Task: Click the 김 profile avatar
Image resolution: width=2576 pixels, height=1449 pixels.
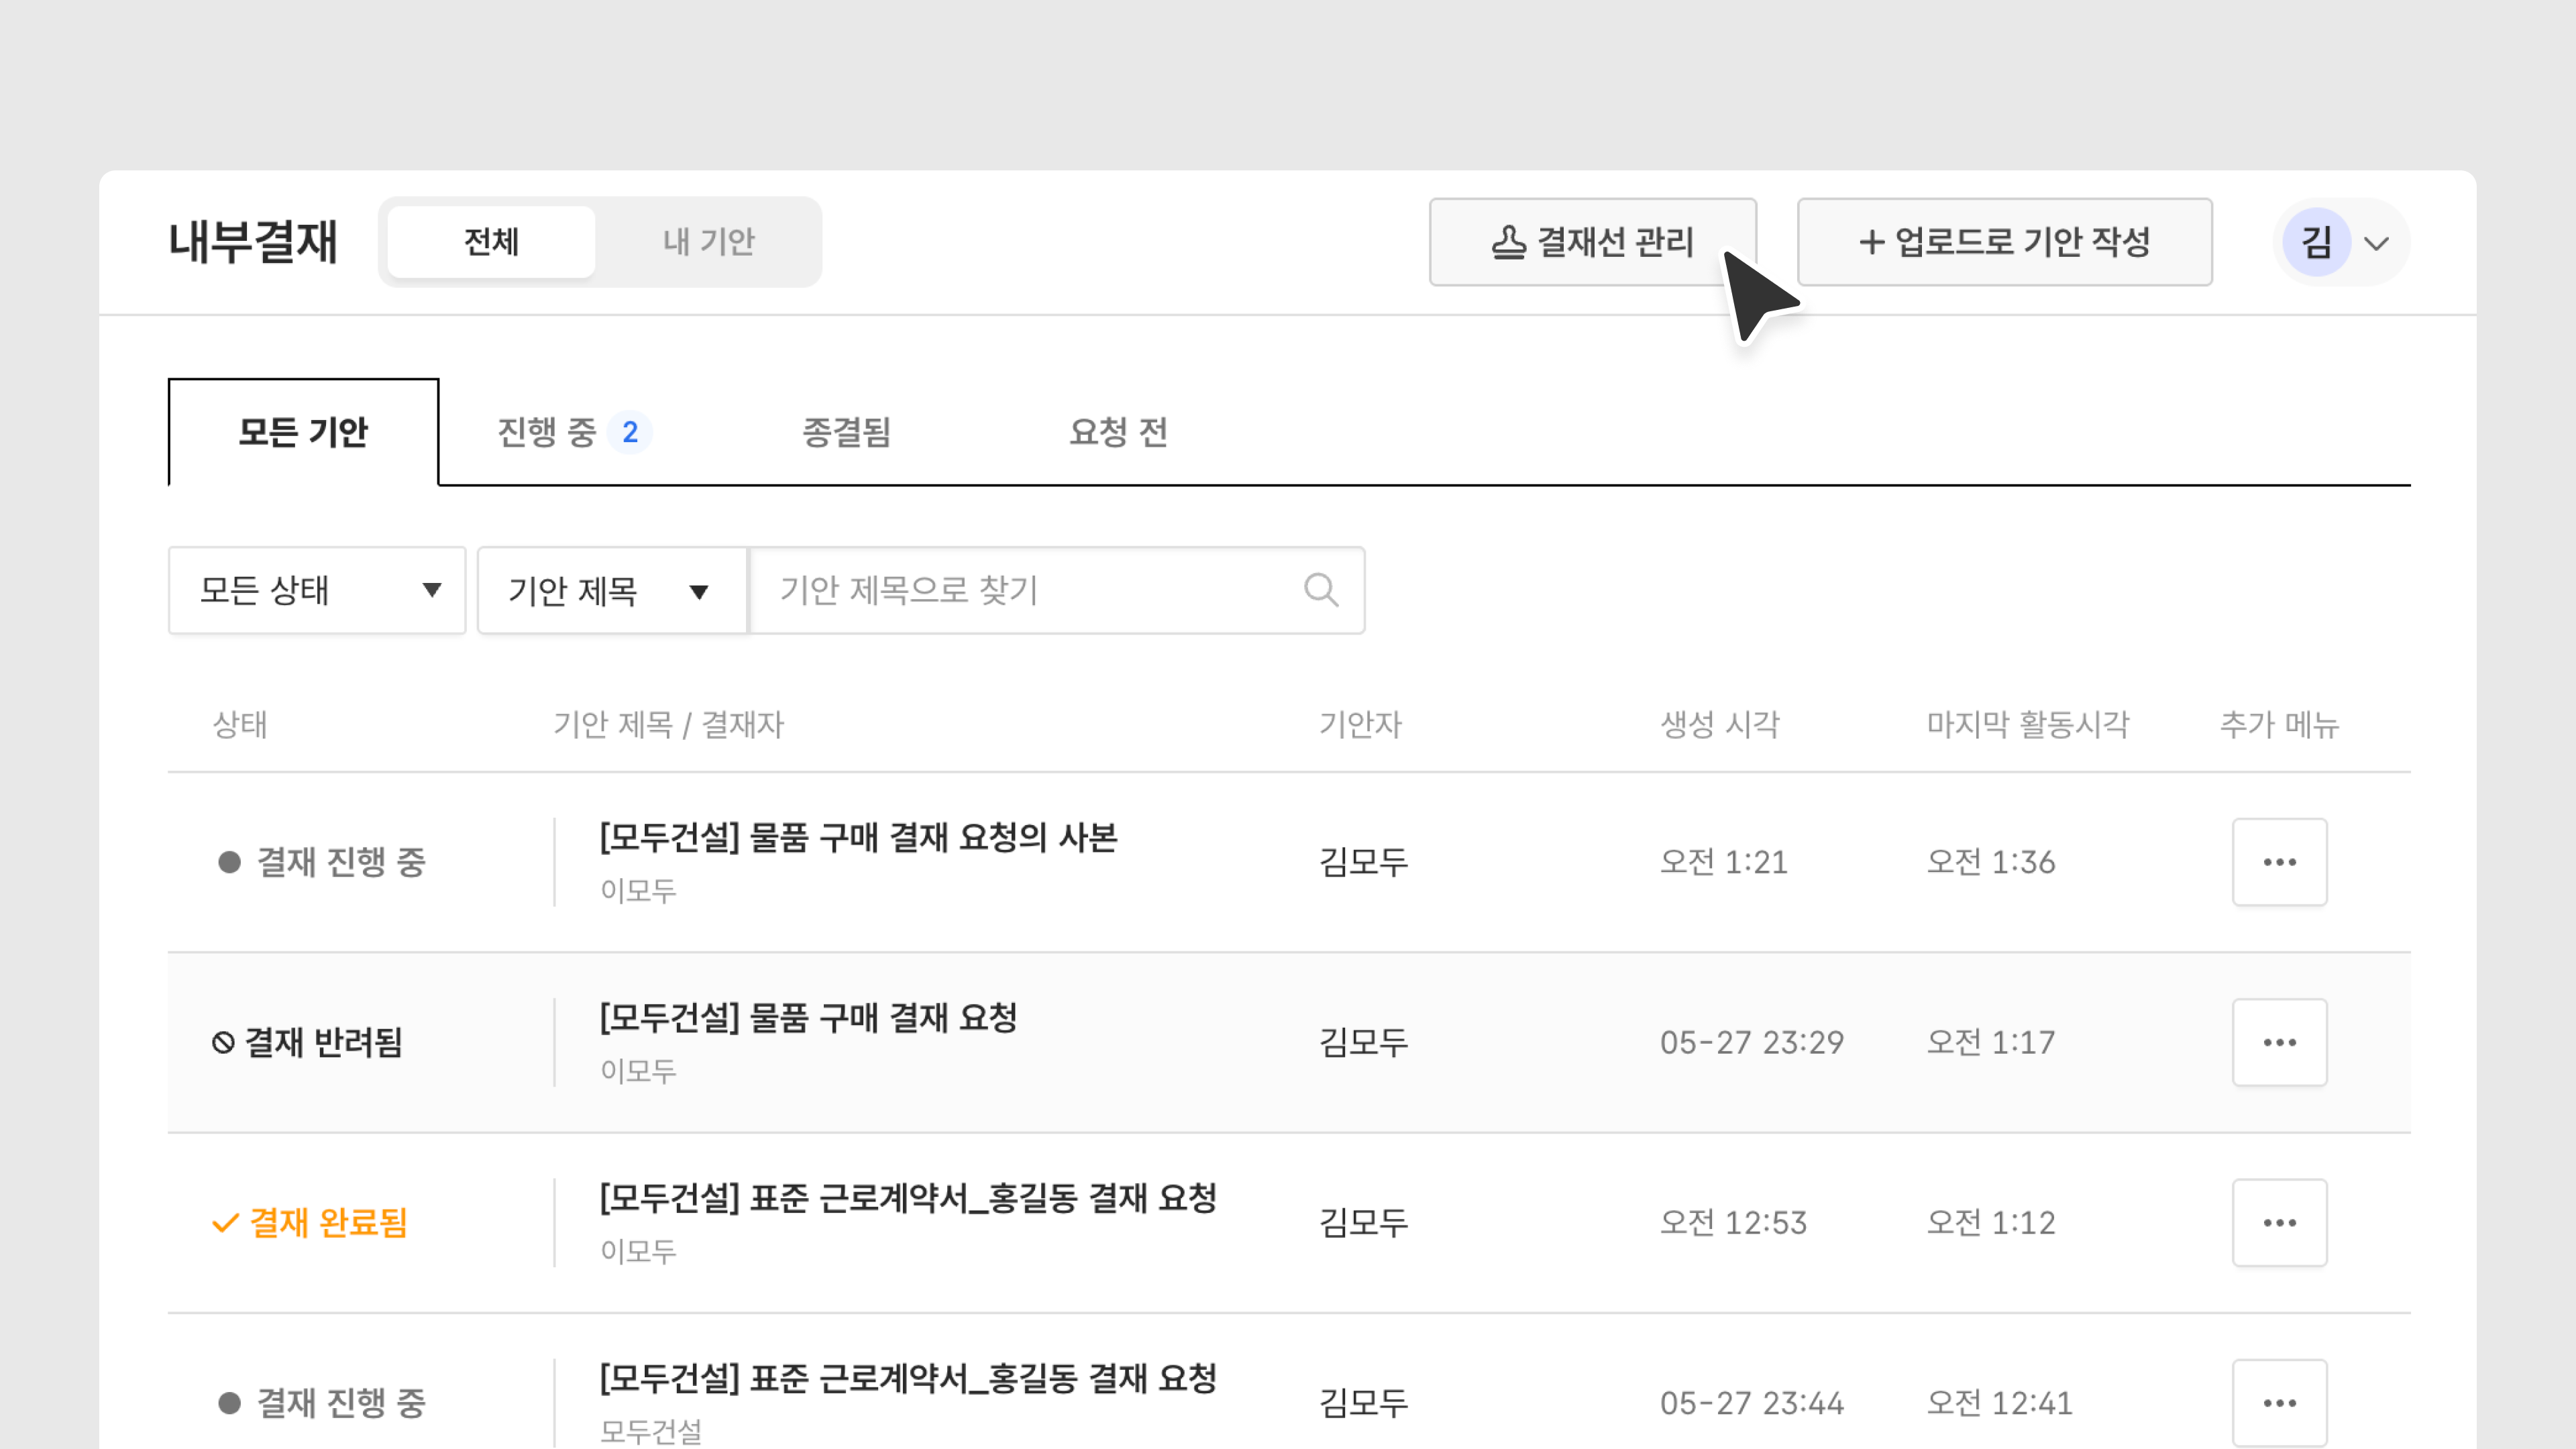Action: click(2316, 242)
